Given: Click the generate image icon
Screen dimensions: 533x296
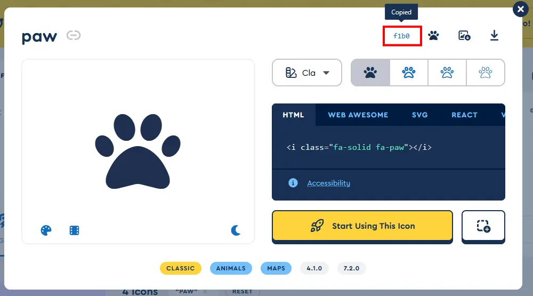Looking at the screenshot, I should click(464, 36).
